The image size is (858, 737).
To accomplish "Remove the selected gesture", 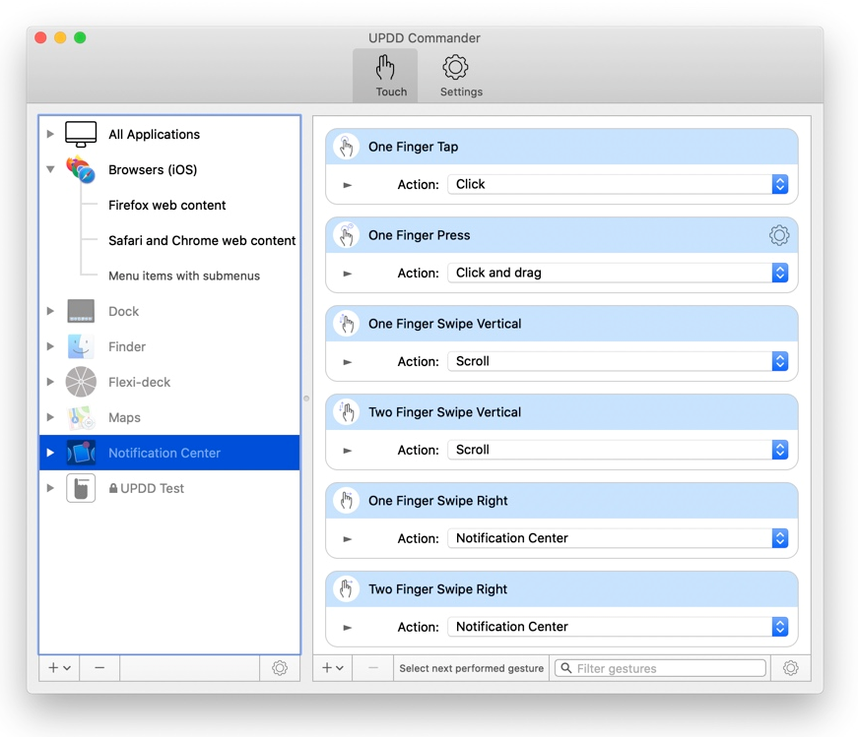I will (x=373, y=667).
